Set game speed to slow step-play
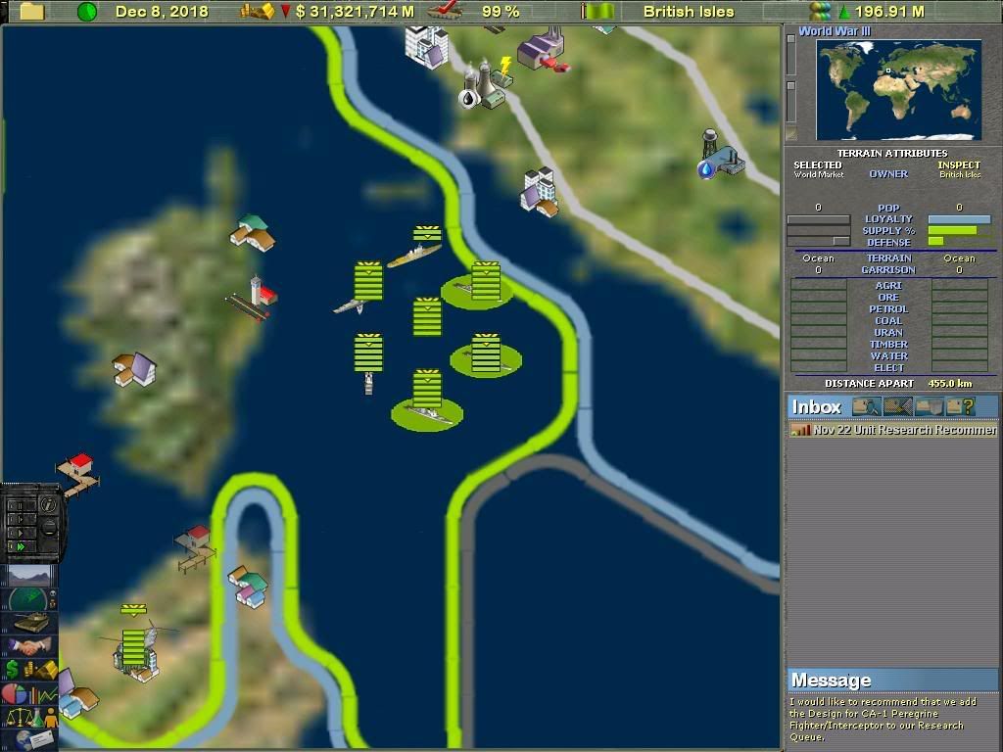This screenshot has width=1003, height=752. 20,519
